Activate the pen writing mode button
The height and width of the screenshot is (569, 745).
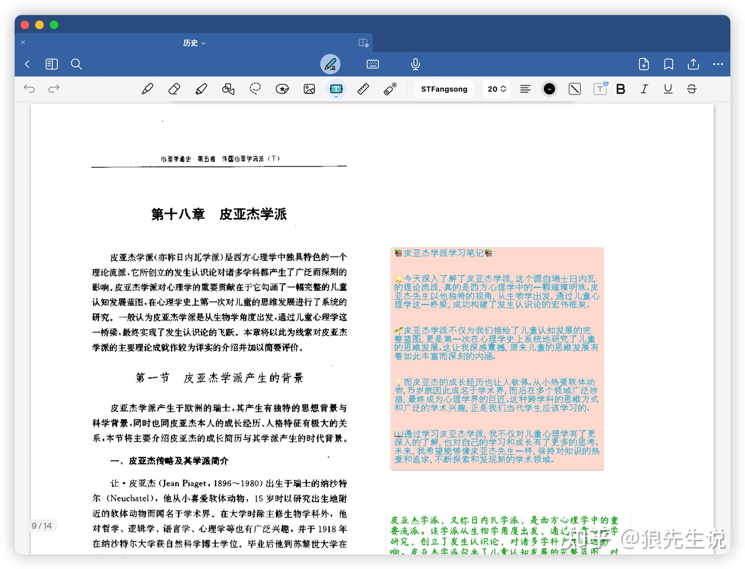(x=330, y=64)
